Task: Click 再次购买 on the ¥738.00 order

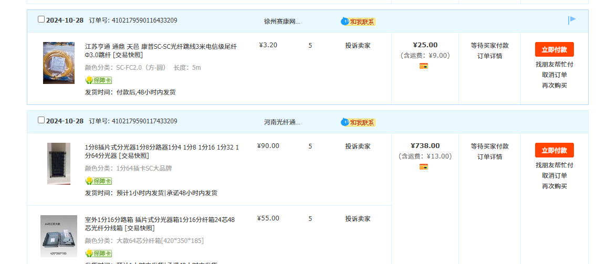Action: tap(554, 186)
